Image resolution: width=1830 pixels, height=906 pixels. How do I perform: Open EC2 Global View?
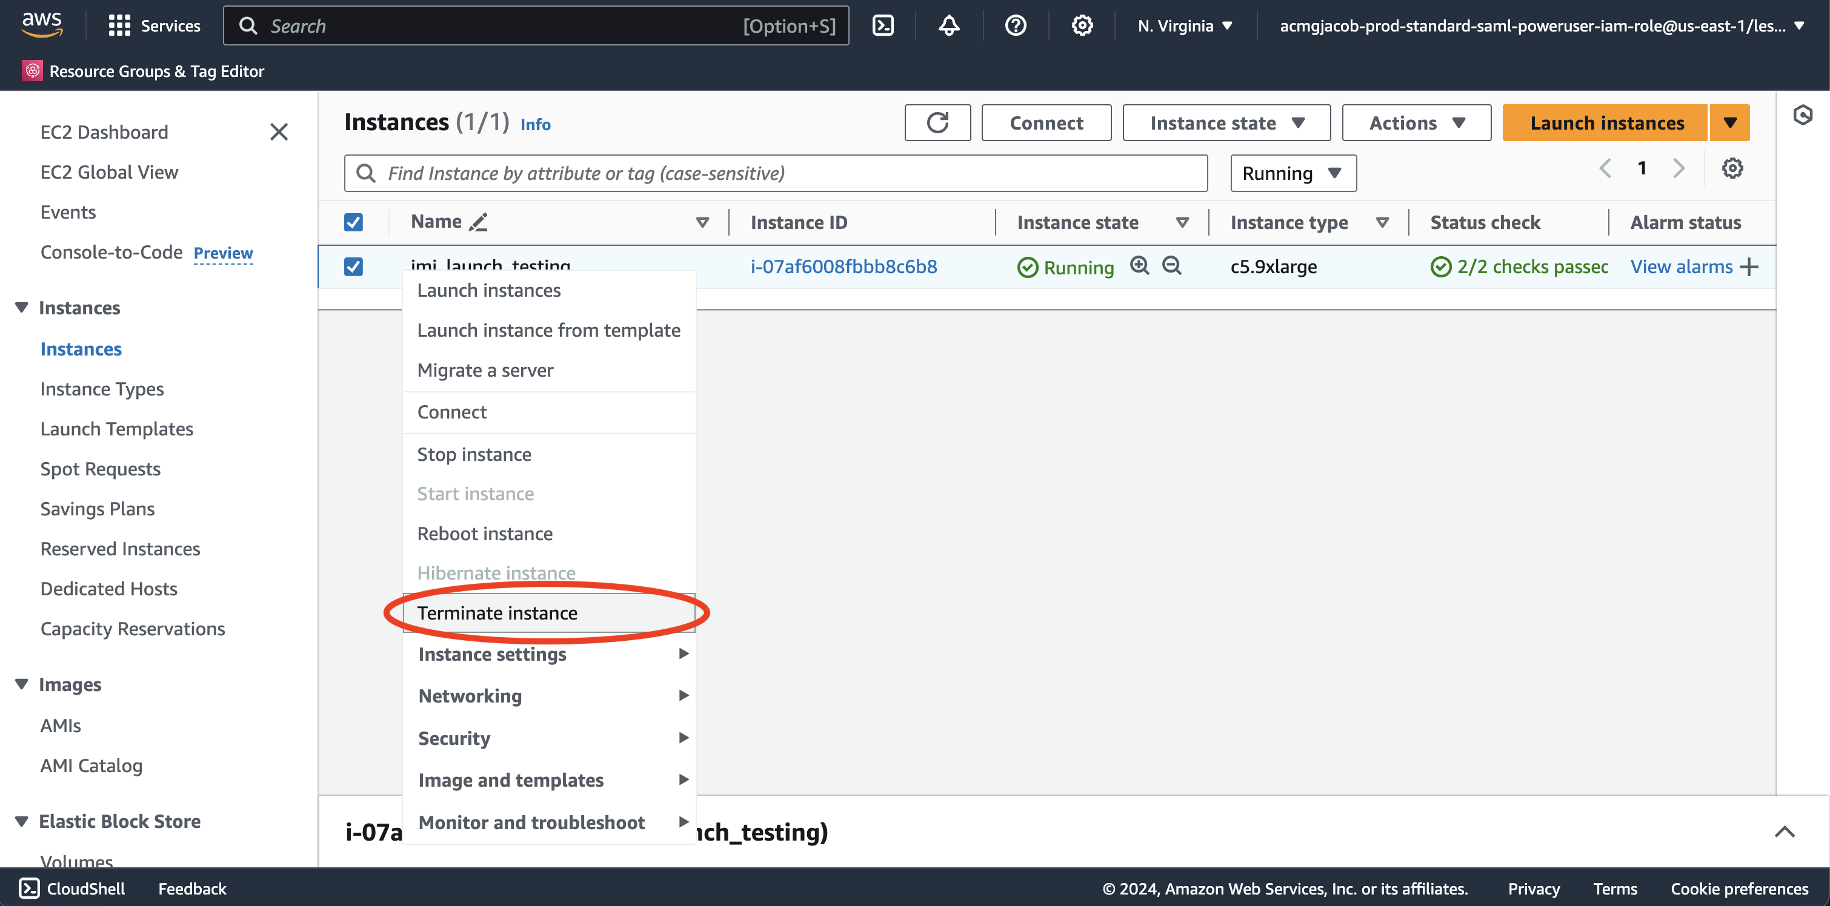(x=108, y=172)
